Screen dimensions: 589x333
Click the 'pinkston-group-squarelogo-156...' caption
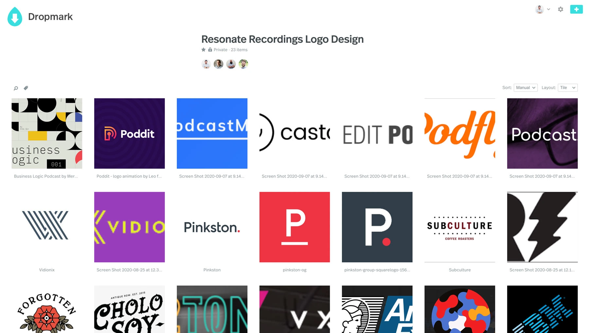click(377, 270)
